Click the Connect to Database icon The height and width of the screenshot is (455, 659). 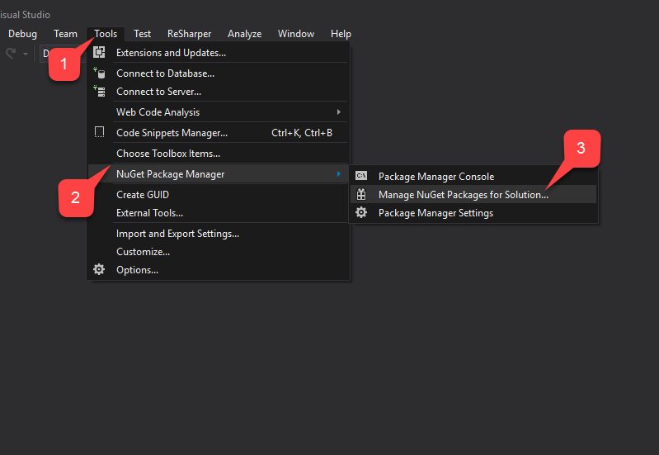click(x=99, y=73)
